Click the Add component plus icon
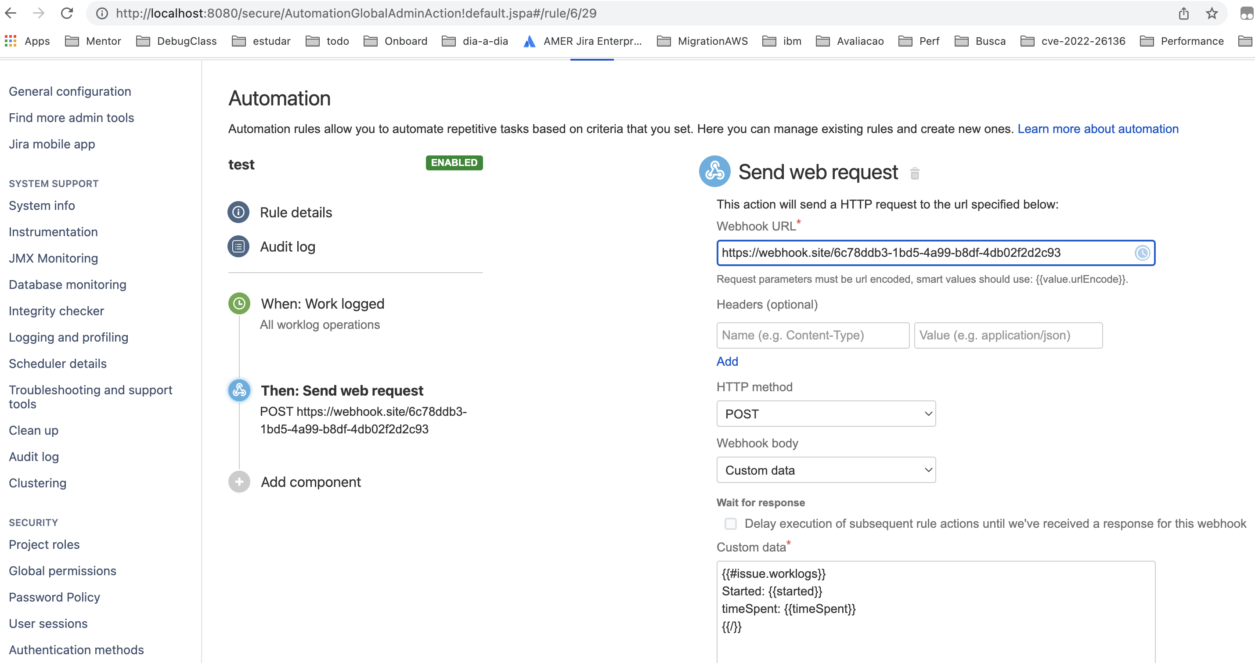Screen dimensions: 1255x663 tap(239, 482)
